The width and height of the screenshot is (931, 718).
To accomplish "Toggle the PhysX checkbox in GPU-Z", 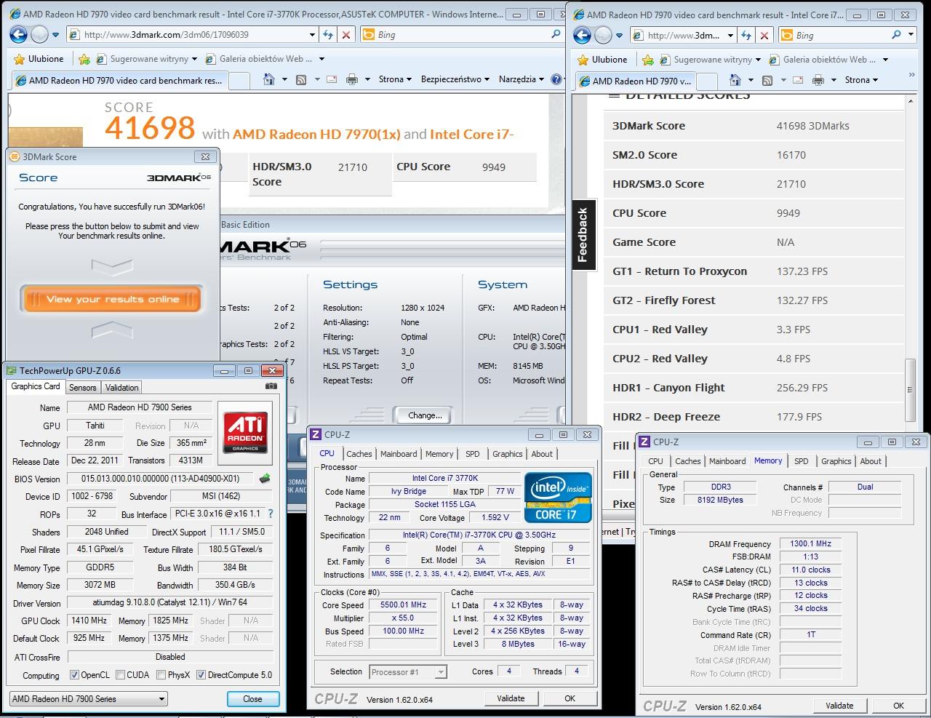I will coord(161,675).
